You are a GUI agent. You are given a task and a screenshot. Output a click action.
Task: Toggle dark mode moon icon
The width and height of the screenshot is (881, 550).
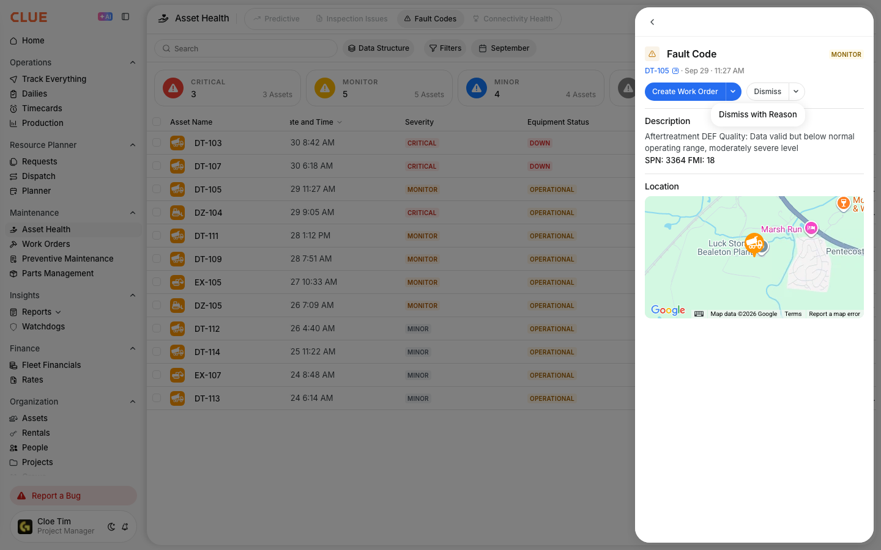[x=111, y=527]
